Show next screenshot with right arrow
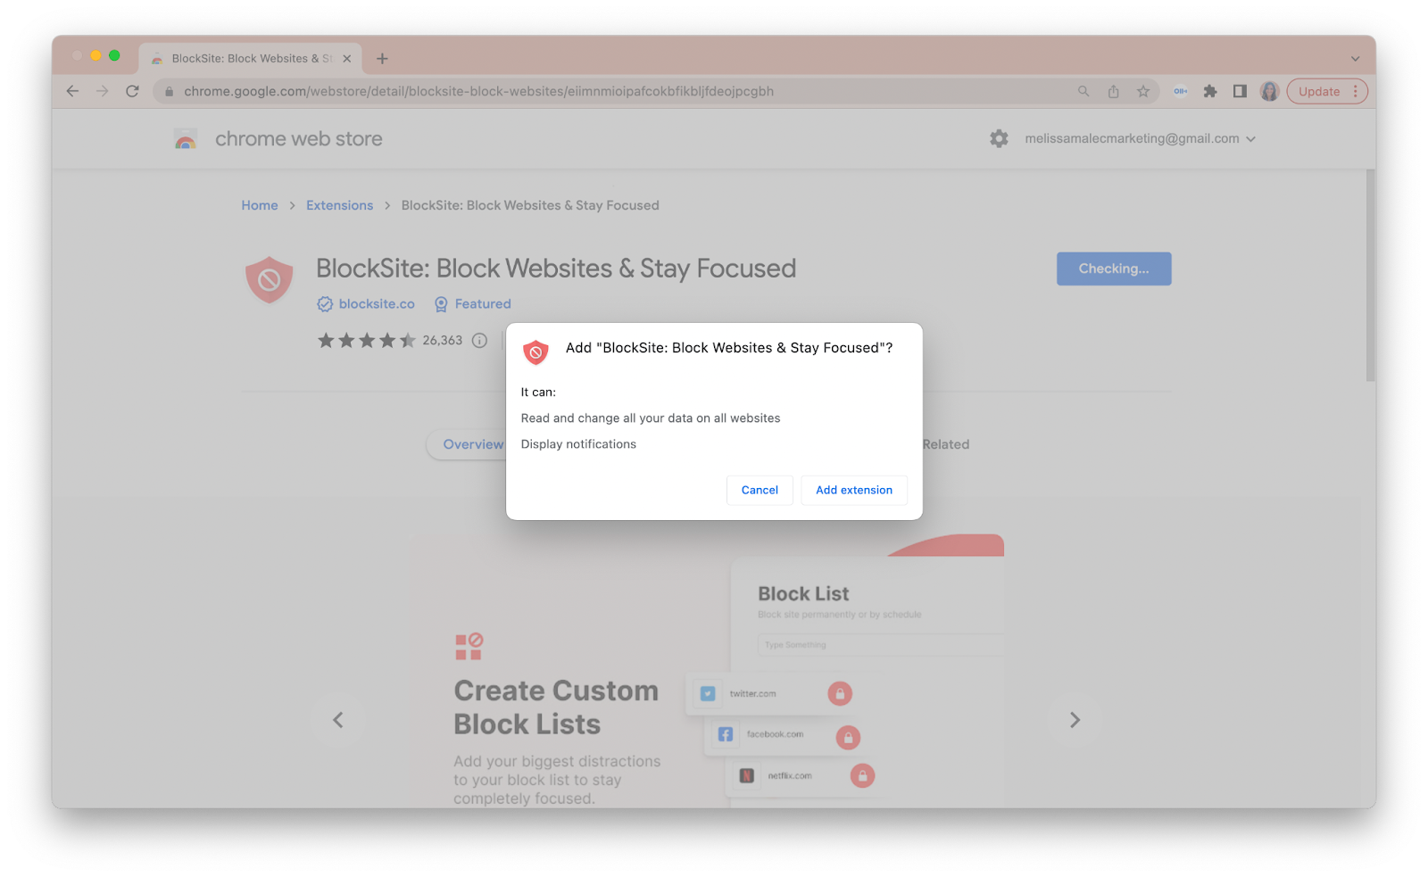 pyautogui.click(x=1075, y=720)
